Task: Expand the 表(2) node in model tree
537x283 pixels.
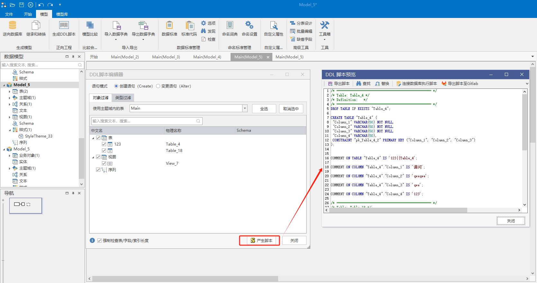Action: coord(10,91)
